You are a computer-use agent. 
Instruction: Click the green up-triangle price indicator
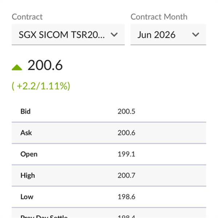pyautogui.click(x=17, y=67)
